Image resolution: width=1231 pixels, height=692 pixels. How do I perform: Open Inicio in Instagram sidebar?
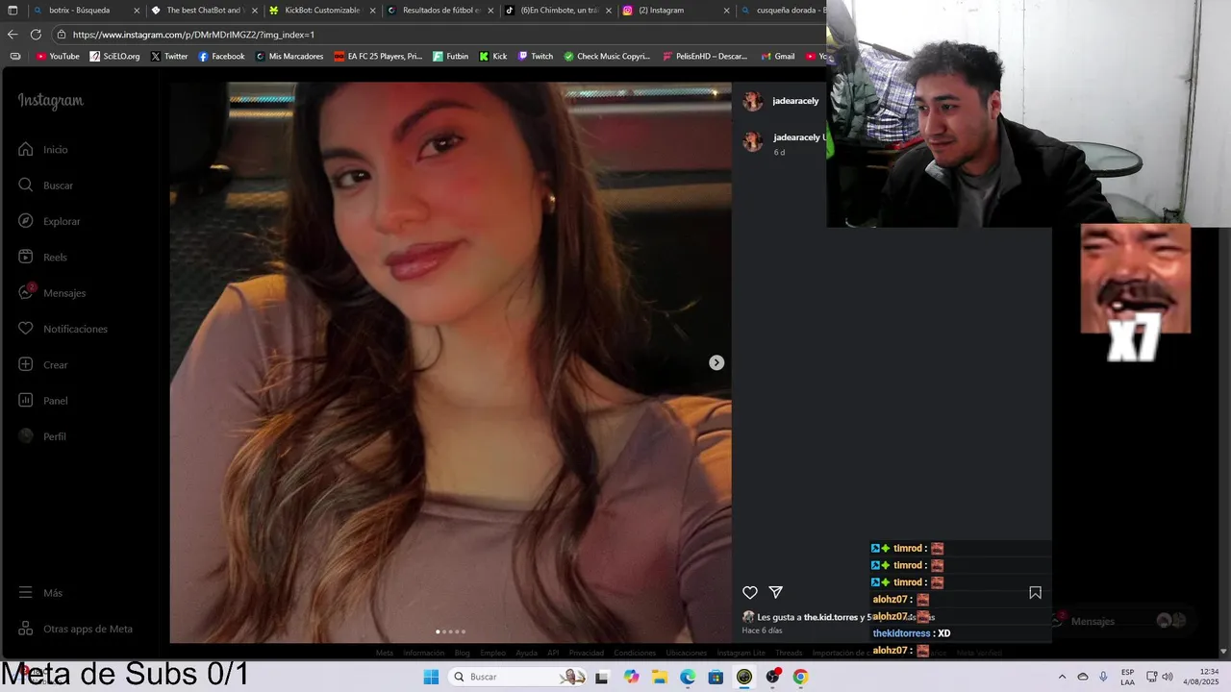pos(43,149)
